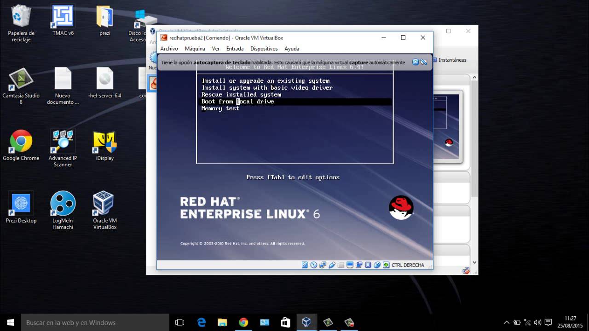589x331 pixels.
Task: Select 'Boot from local drive' option
Action: [295, 102]
